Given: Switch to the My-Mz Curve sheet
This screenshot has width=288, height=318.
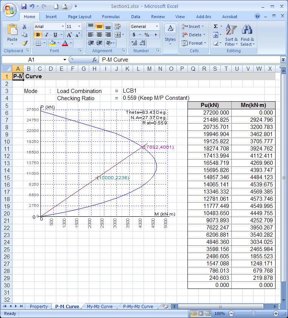Looking at the screenshot, I should click(x=99, y=306).
